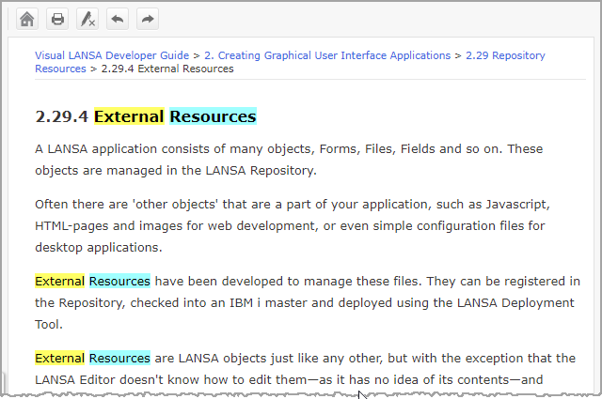602x399 pixels.
Task: Click line starting 'Often there are 'other objects''
Action: coord(293,205)
